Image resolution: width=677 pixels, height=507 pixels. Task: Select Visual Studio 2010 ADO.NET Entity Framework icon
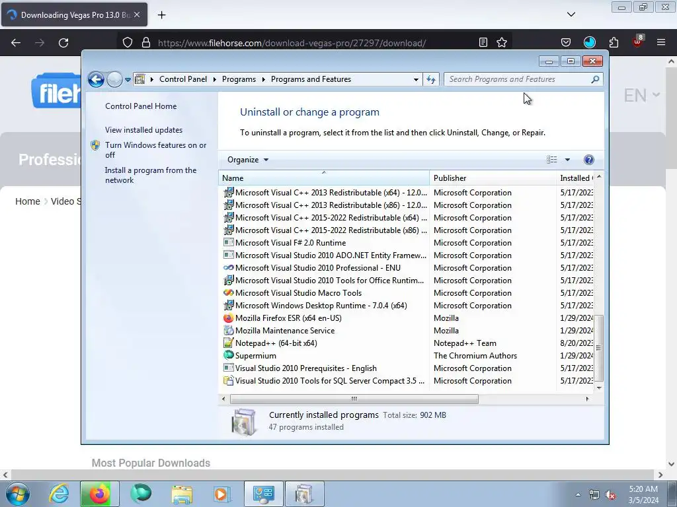[228, 255]
